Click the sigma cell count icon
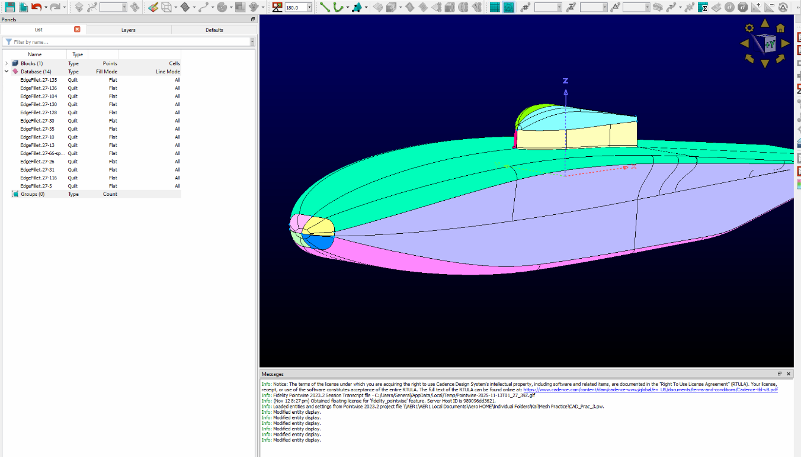The image size is (801, 457). (703, 7)
